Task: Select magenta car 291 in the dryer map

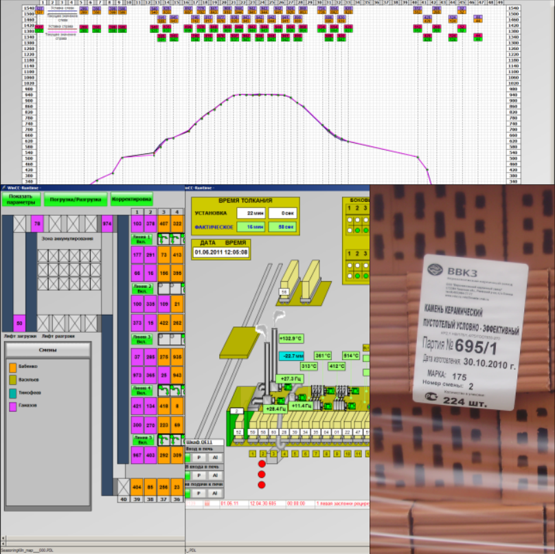Action: click(x=150, y=255)
